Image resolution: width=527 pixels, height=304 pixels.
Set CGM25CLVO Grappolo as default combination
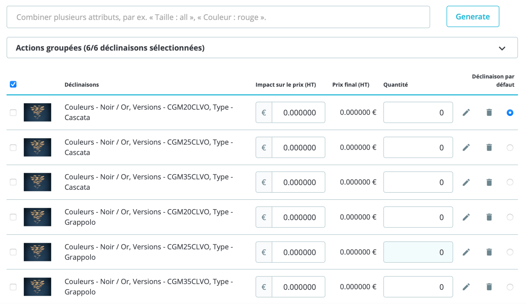(510, 252)
